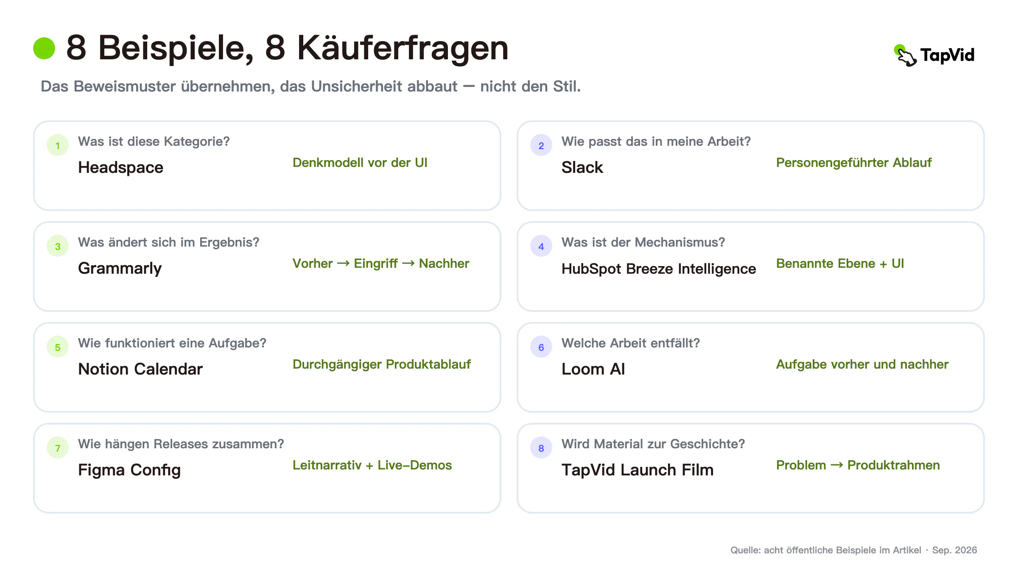
Task: Click 'Aufgabe vorher und nachher' label
Action: point(862,364)
